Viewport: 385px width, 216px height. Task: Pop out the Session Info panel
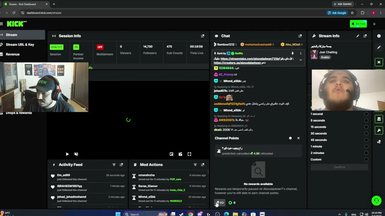[x=202, y=36]
